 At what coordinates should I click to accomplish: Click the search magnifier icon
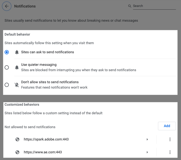coord(130,6)
